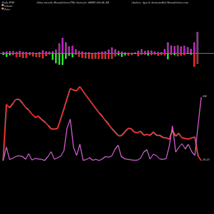Screen dimensions: 214x214
Task: Click the Volume legend color swatch
Action: [3, 5]
